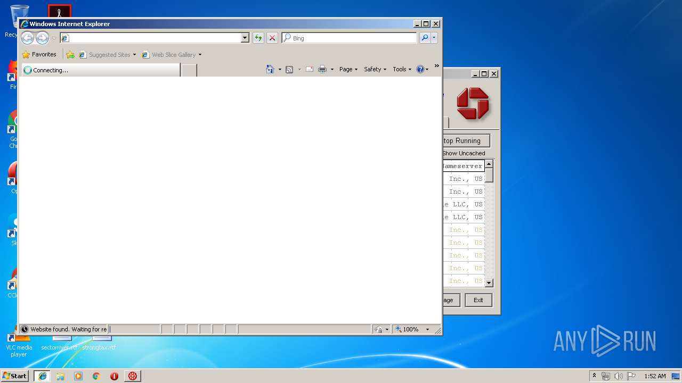This screenshot has height=383, width=682.
Task: Stop loading with the red X icon
Action: click(x=272, y=38)
